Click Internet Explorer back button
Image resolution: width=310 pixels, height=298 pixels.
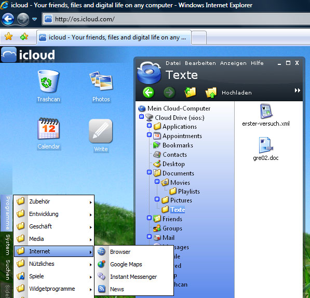(8, 19)
